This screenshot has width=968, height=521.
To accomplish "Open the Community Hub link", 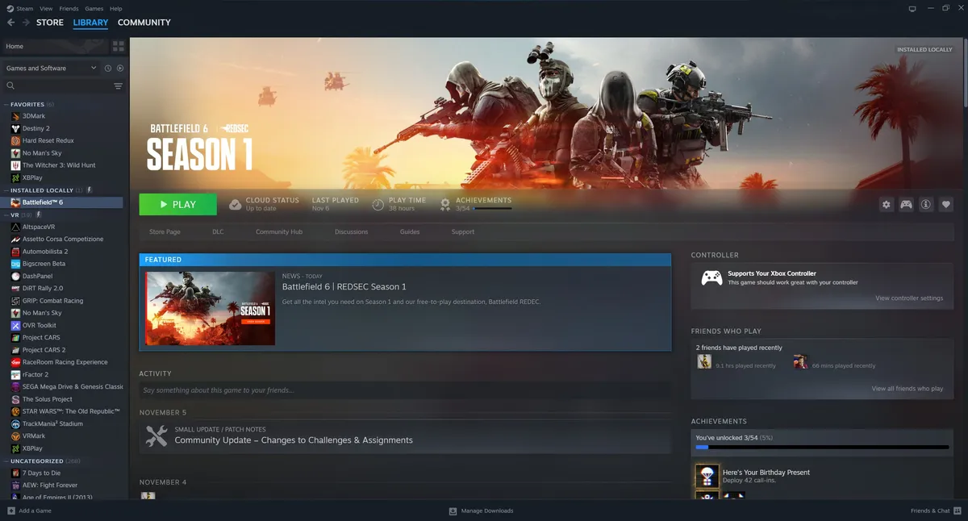I will [279, 232].
